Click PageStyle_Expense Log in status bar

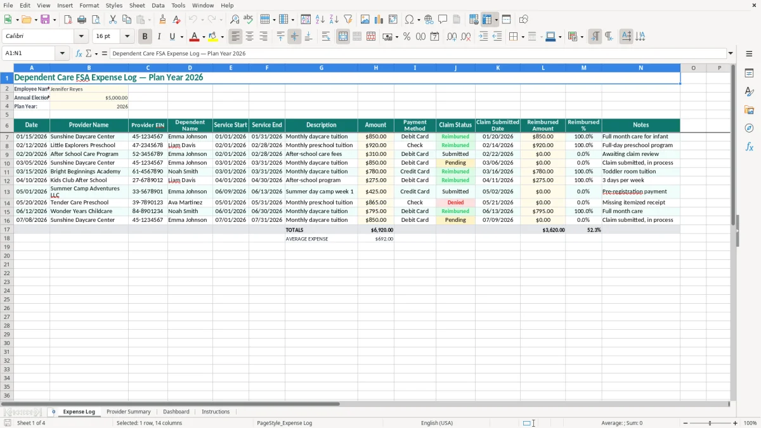284,423
